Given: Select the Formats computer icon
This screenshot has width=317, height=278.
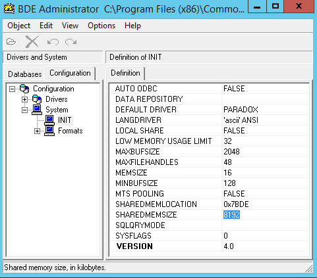Looking at the screenshot, I should (49, 131).
